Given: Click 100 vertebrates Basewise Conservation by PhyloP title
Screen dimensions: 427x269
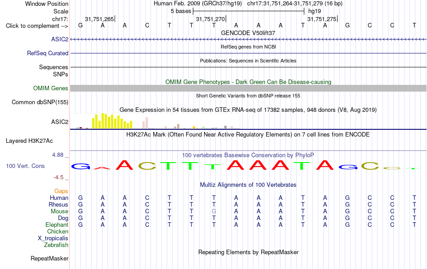Looking at the screenshot, I should point(248,155).
